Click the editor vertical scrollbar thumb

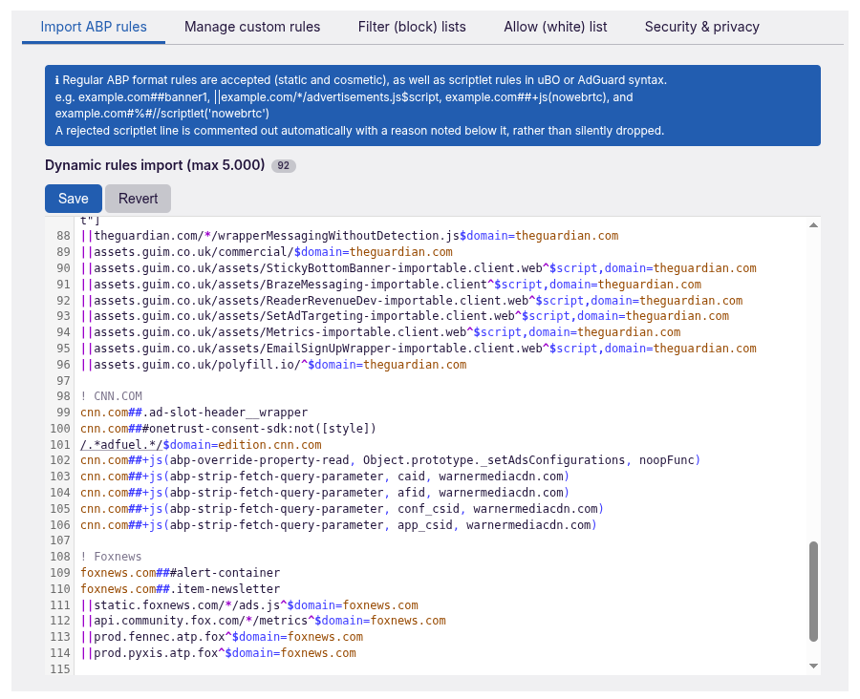(813, 591)
